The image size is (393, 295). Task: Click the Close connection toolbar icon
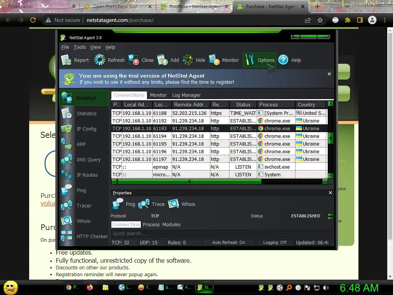[x=141, y=60]
